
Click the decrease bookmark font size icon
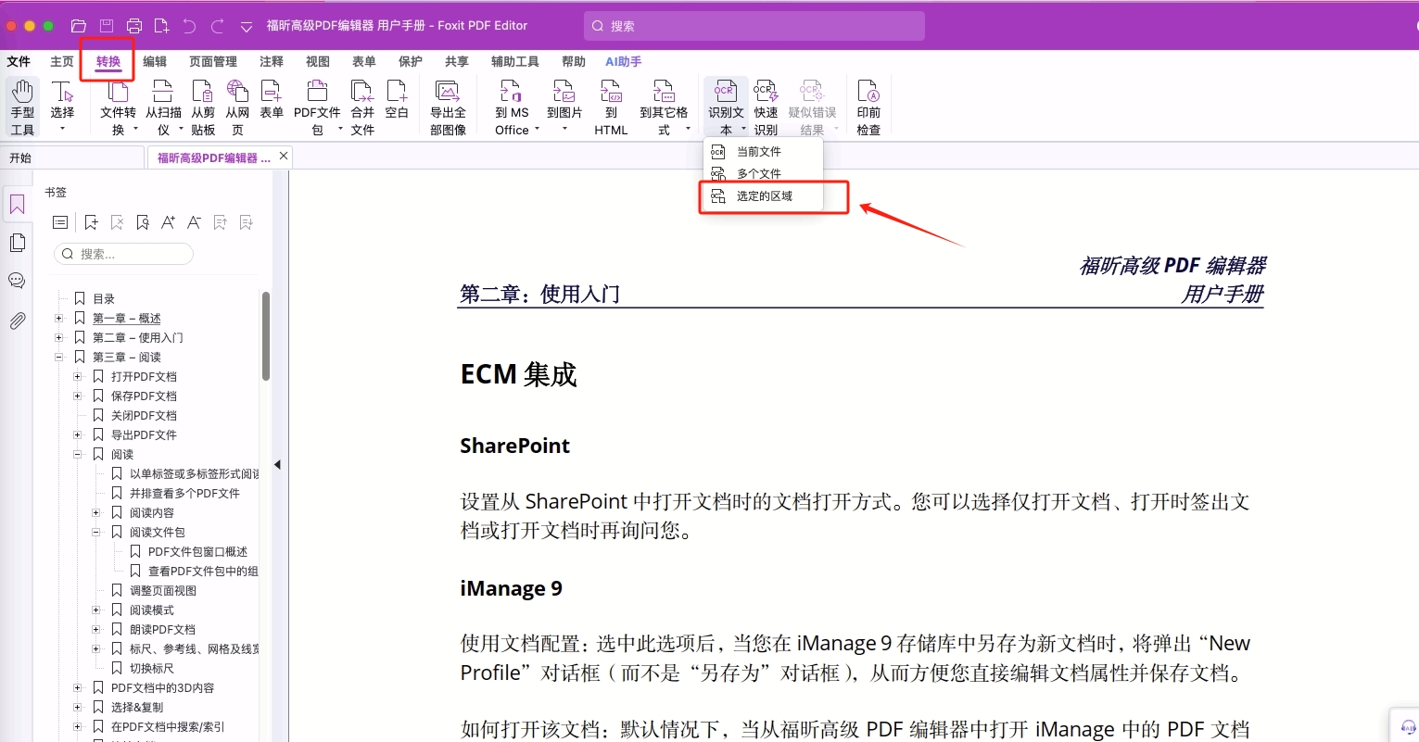194,222
